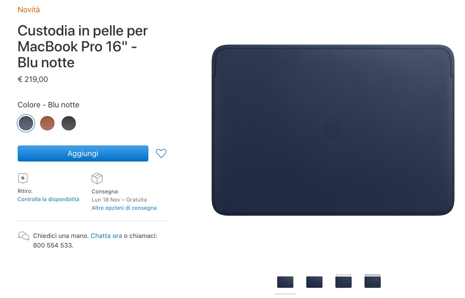
Task: Click the product title Custodia in pelle
Action: [x=82, y=46]
